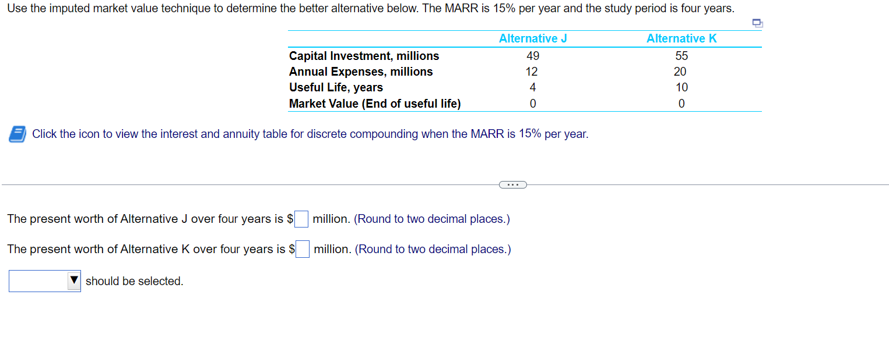This screenshot has height=341, width=889.
Task: Click the 'Annual Expenses, millions' row label
Action: [x=360, y=72]
